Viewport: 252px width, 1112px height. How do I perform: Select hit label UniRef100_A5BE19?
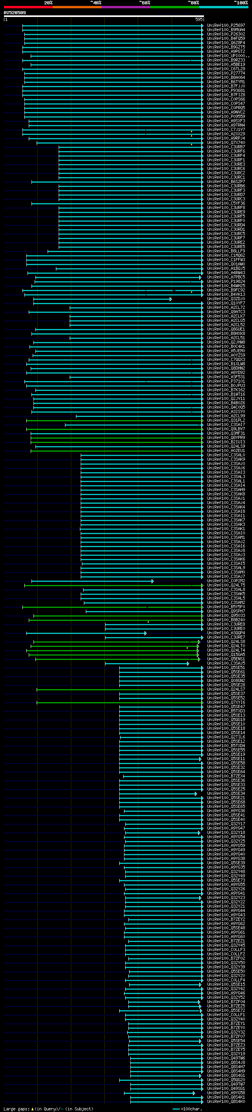[x=226, y=64]
